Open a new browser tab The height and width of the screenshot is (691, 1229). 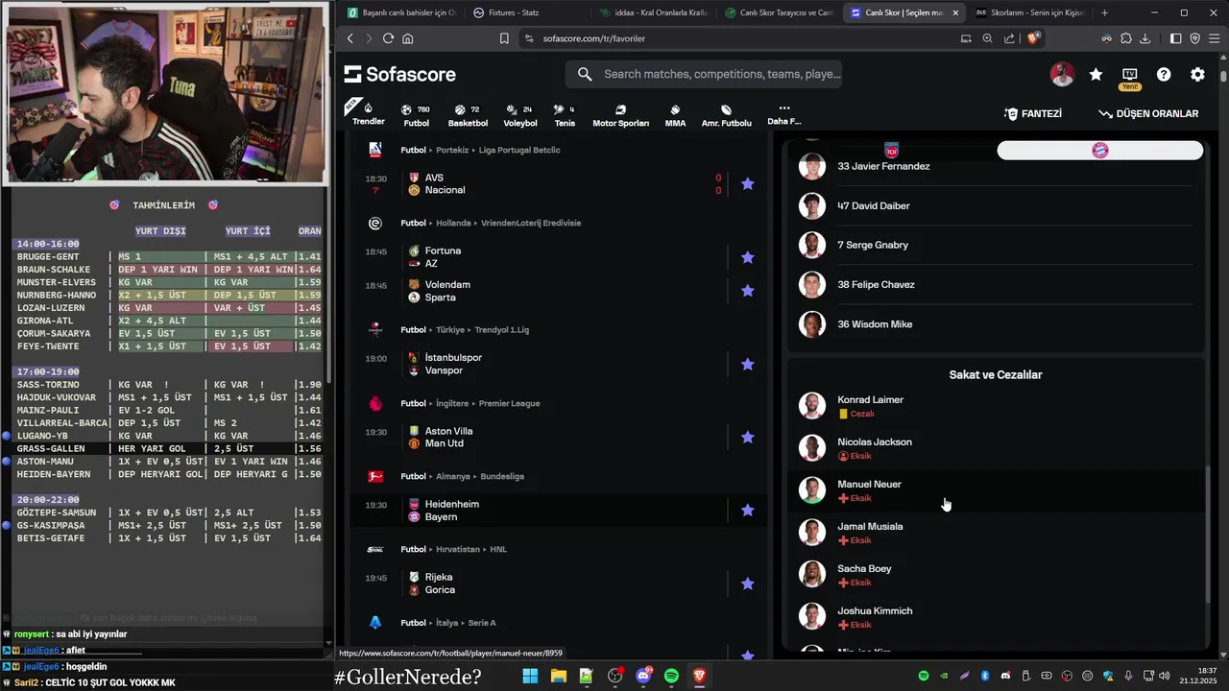coord(1104,12)
